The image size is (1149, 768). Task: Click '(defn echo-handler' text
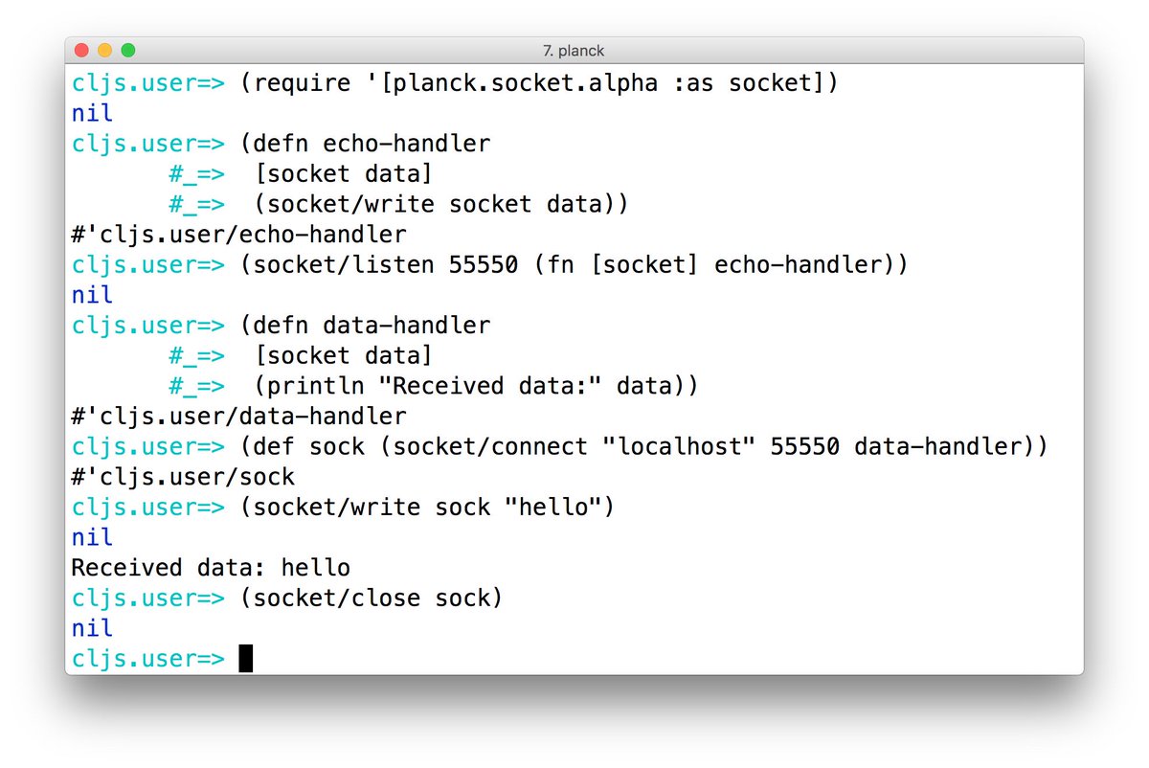[x=365, y=144]
